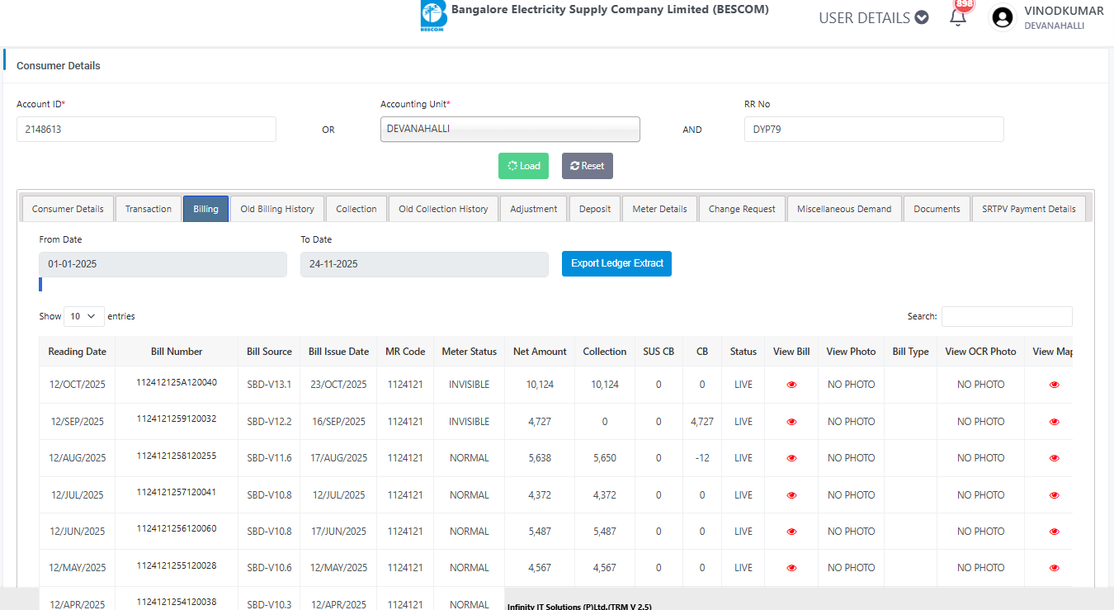Click the user profile avatar icon

click(1003, 17)
